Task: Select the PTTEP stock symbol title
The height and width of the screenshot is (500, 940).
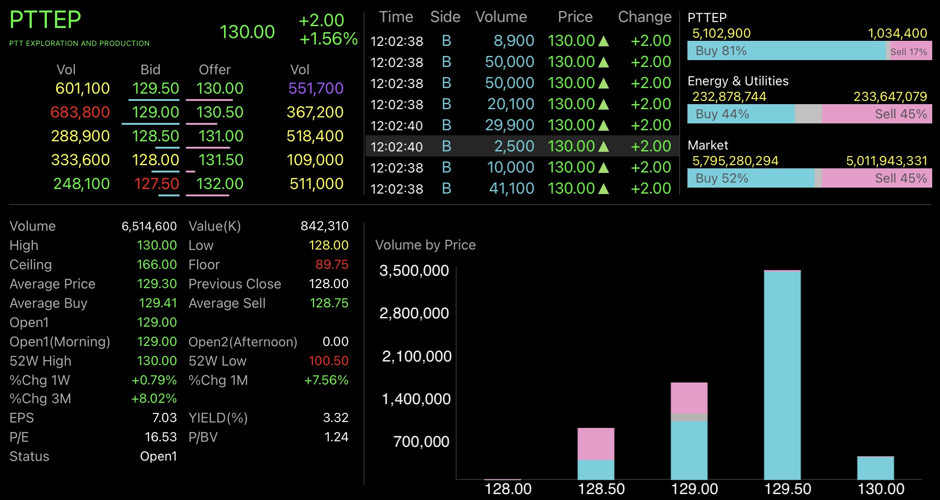Action: tap(45, 20)
